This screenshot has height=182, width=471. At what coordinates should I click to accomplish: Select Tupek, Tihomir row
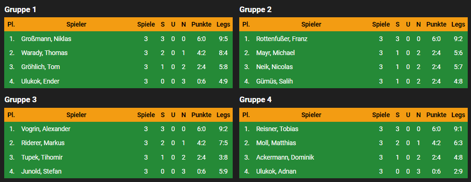(x=118, y=157)
